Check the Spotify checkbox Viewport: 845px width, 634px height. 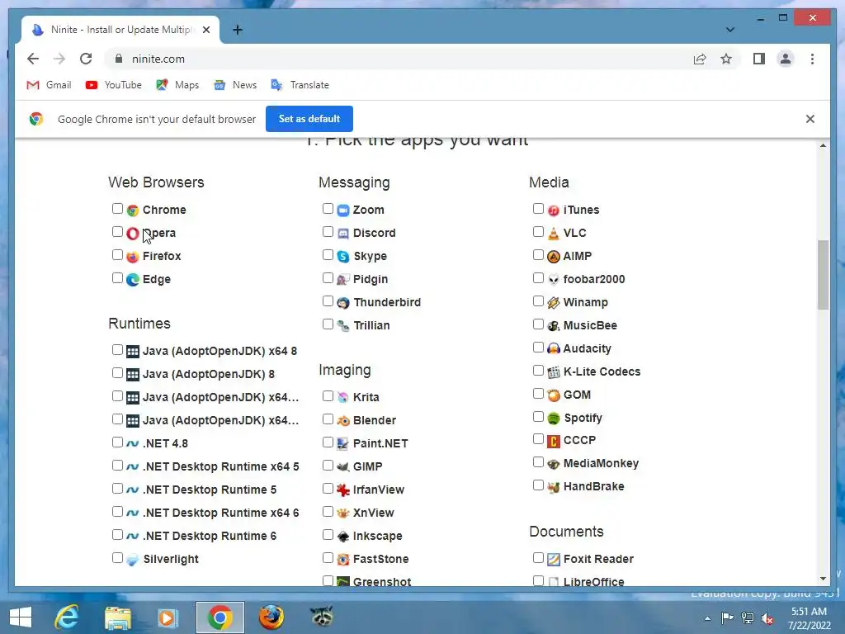coord(538,417)
